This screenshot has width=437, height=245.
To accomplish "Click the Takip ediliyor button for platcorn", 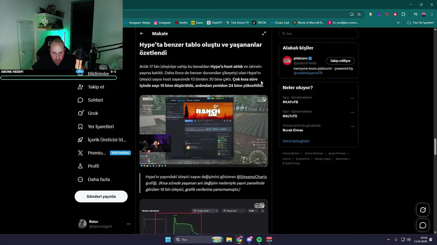I will tap(340, 61).
